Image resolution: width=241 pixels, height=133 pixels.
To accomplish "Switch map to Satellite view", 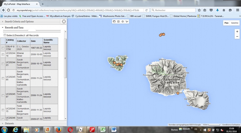I will click(235, 23).
